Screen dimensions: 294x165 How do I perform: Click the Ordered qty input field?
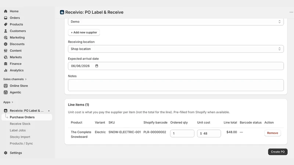click(x=182, y=133)
